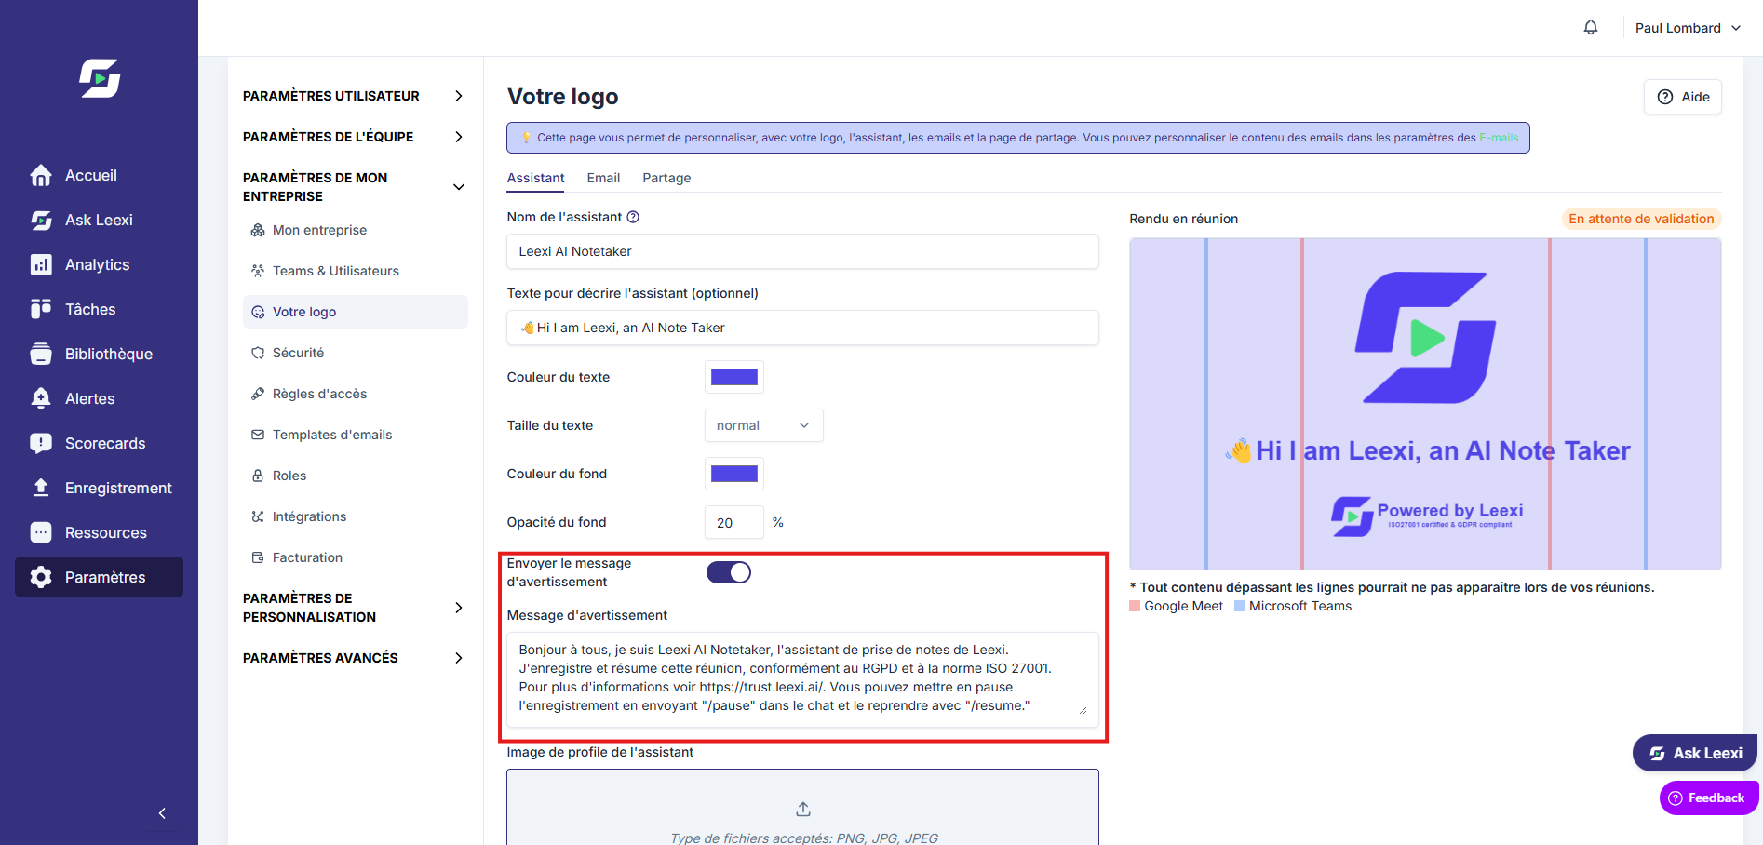Open Tâches sidebar icon
1763x845 pixels.
(x=41, y=309)
